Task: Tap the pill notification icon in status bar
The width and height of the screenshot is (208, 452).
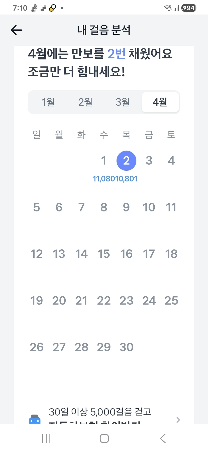Action: click(x=52, y=8)
